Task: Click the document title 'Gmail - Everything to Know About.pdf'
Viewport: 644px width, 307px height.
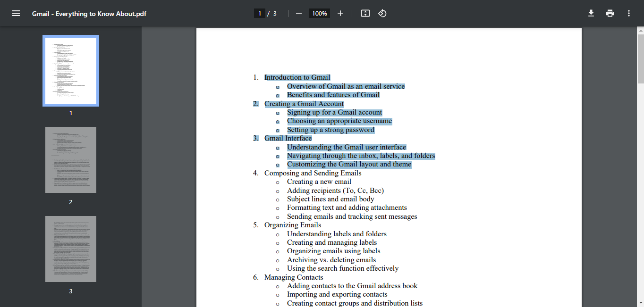Action: [x=89, y=14]
